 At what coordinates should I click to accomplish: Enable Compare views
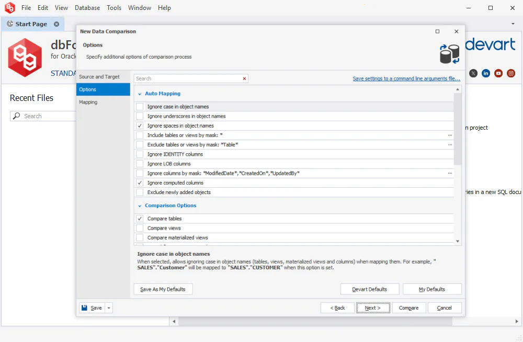[140, 228]
